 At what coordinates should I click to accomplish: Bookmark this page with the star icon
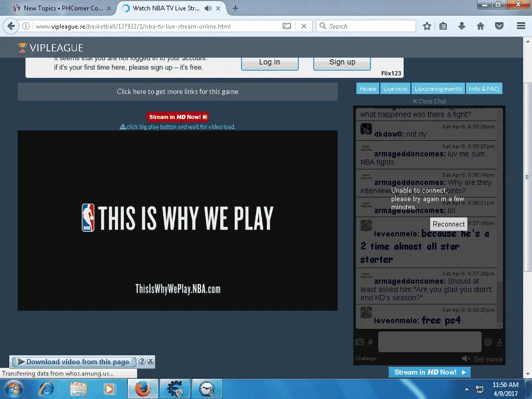tap(427, 26)
